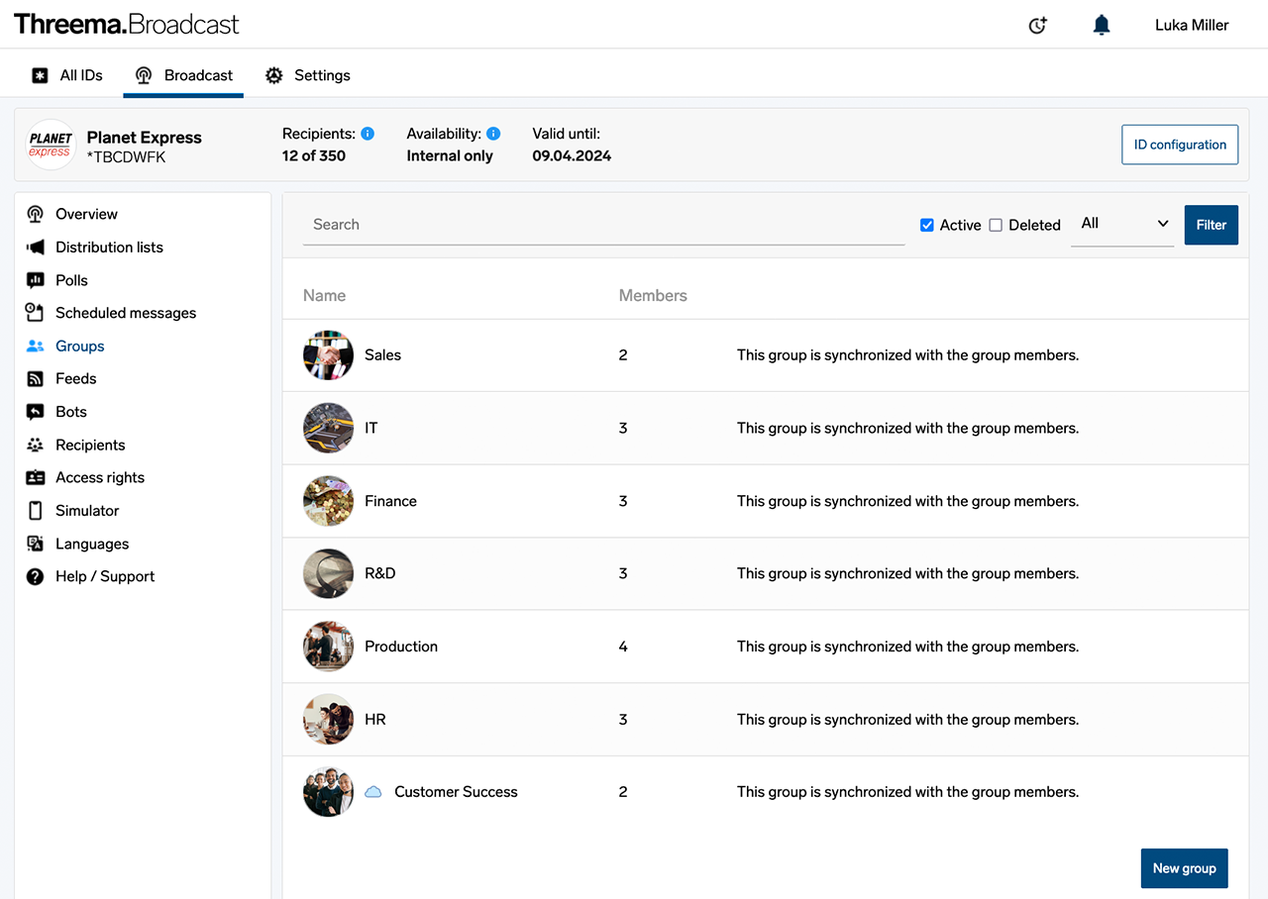Expand the All filter dropdown
Viewport: 1268px width, 899px height.
[x=1122, y=224]
